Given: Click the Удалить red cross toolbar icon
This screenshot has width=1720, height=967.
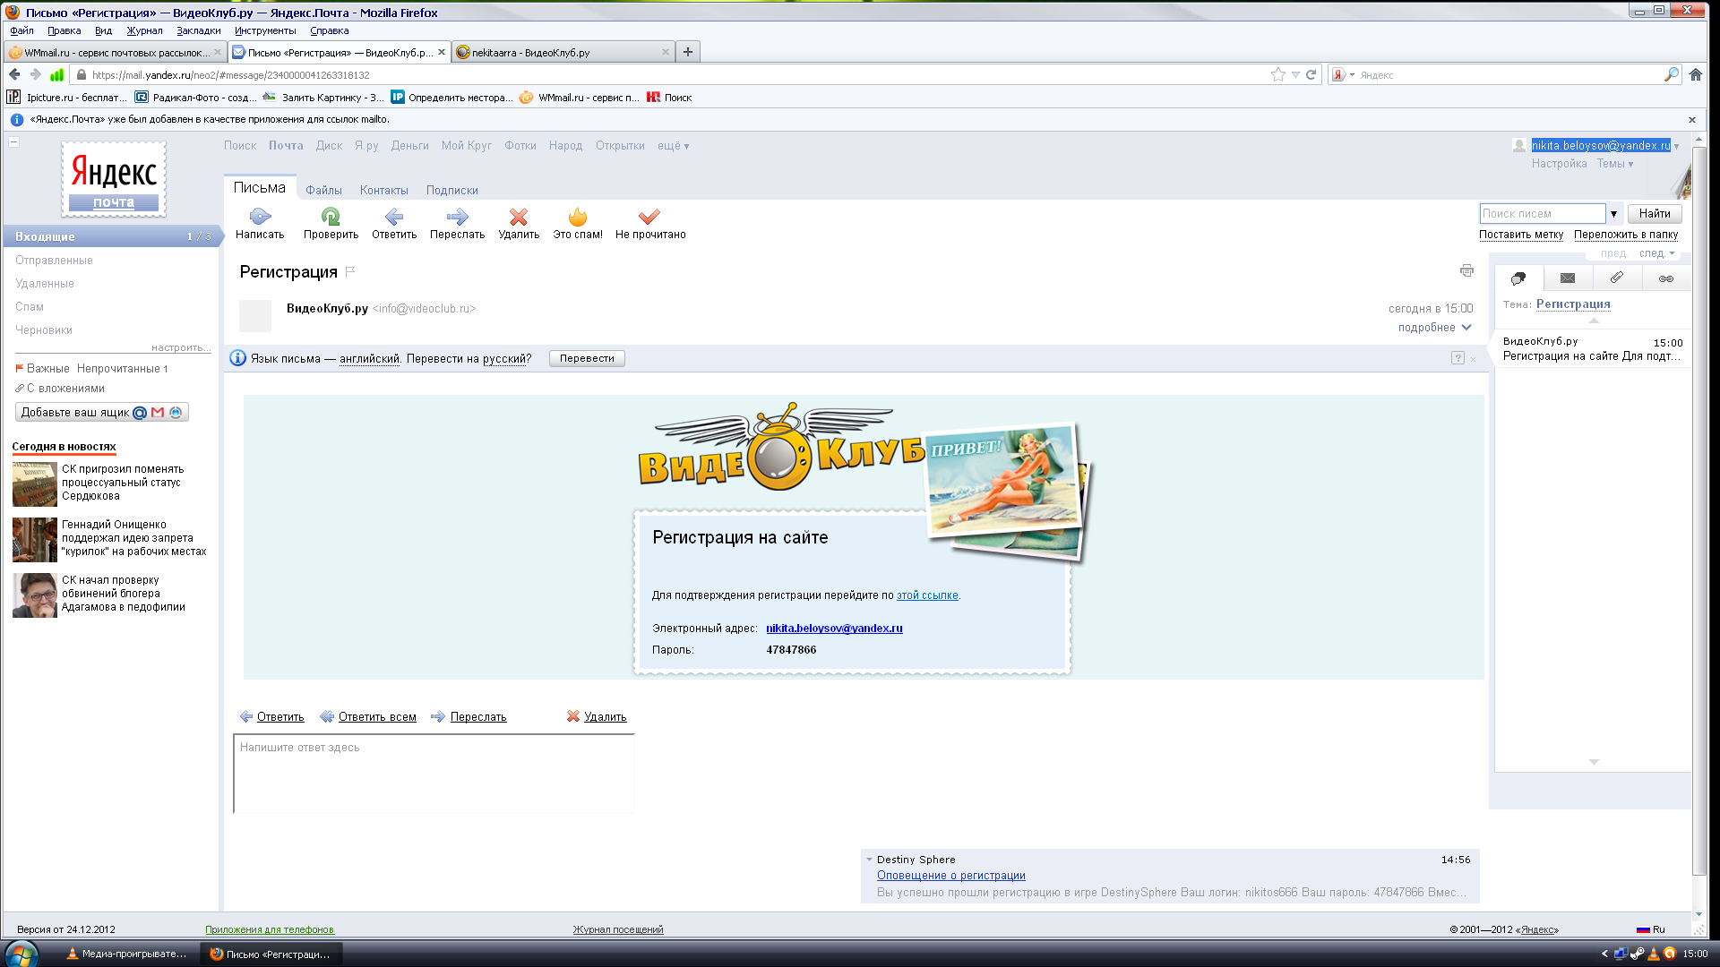Looking at the screenshot, I should coord(519,217).
